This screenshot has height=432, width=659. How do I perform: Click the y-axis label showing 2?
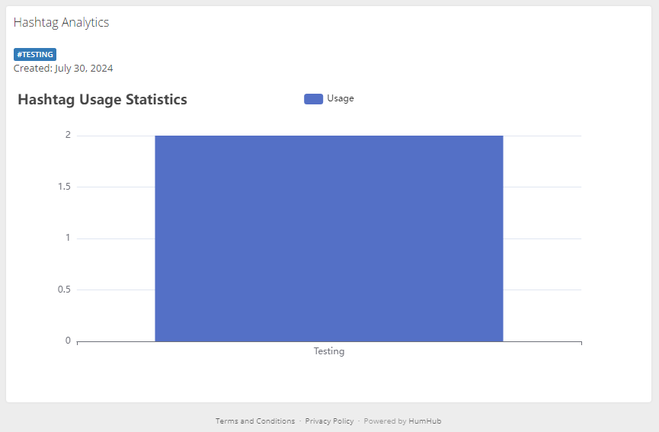(68, 136)
